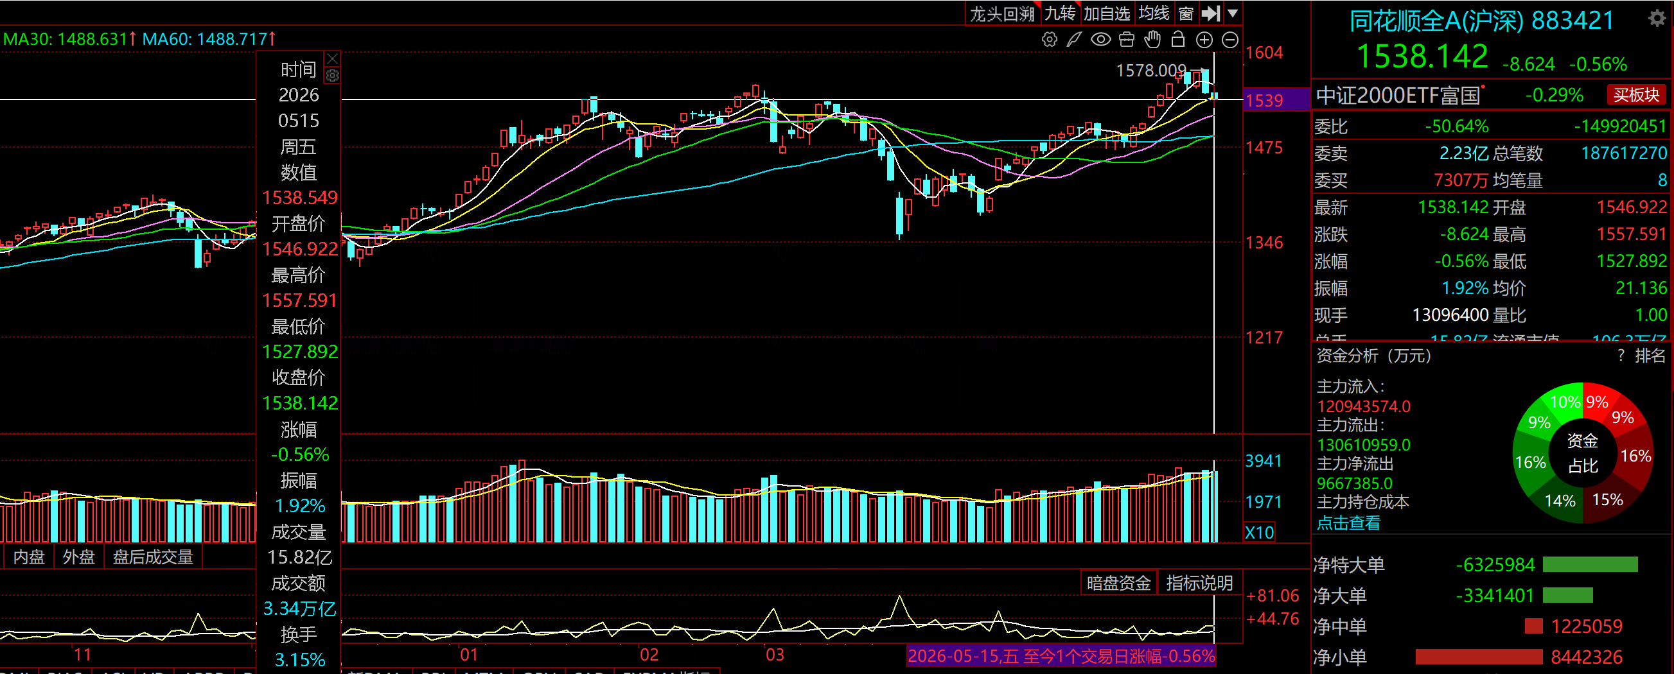
Task: Open the toolbox briefcase icon
Action: tap(1126, 40)
